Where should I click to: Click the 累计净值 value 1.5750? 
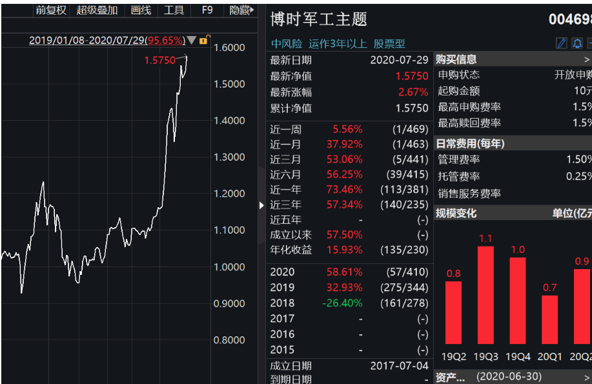(412, 108)
